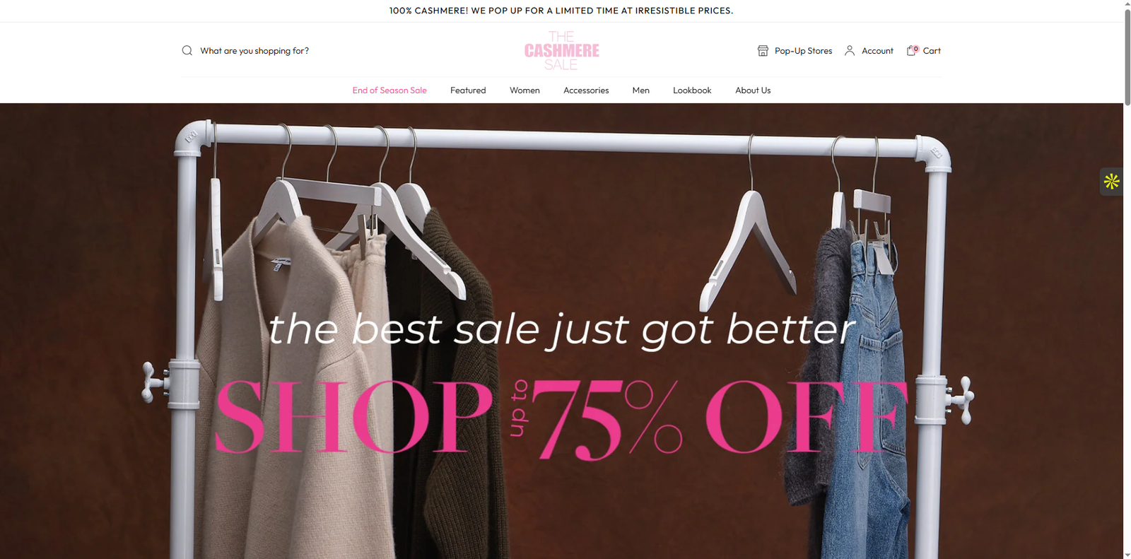The height and width of the screenshot is (559, 1131).
Task: Expand the Men navigation menu
Action: click(641, 90)
